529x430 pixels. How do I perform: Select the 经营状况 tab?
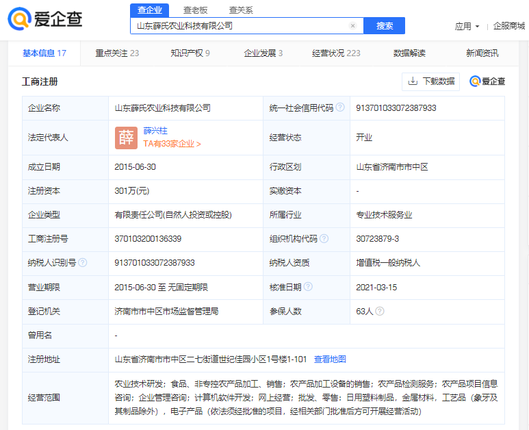coord(335,53)
